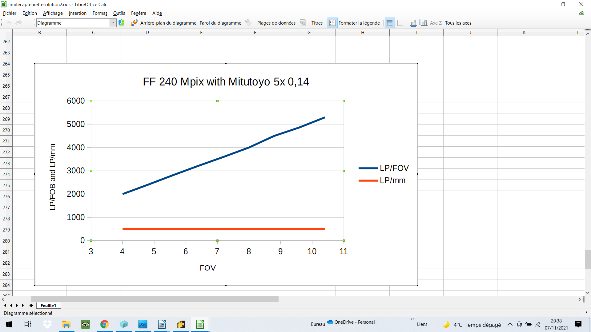This screenshot has height=332, width=591.
Task: Click the X axis icon
Action: pos(413,23)
